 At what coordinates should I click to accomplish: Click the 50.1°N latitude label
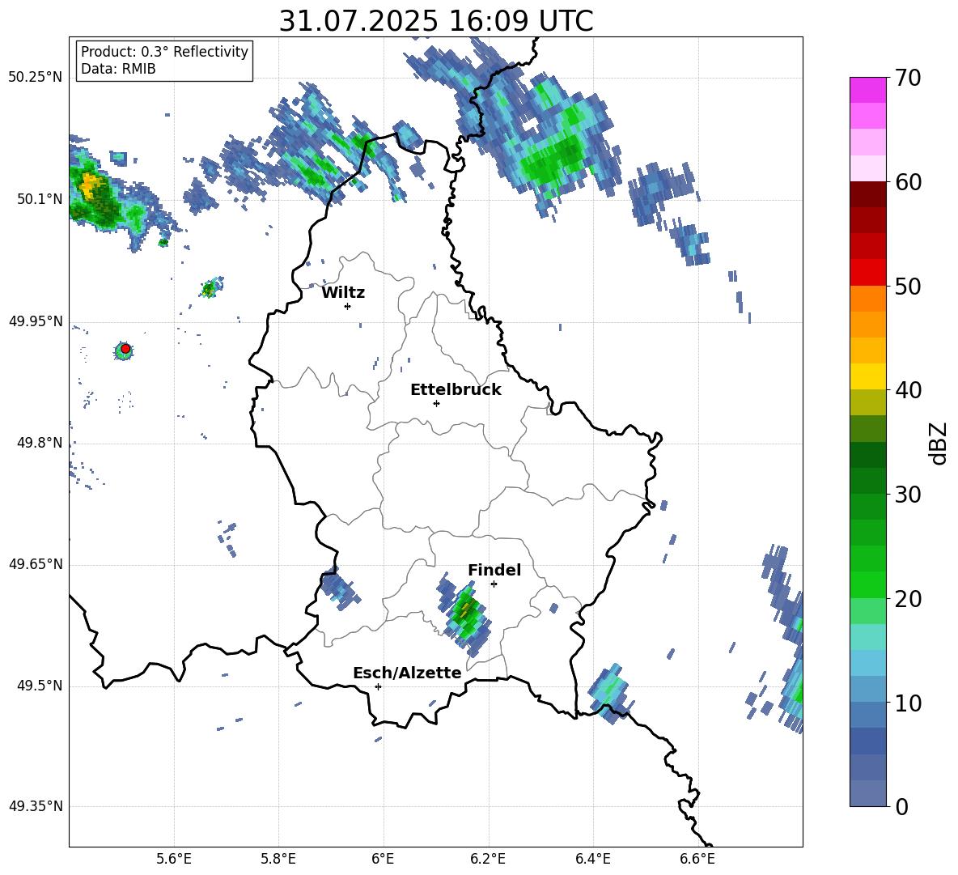point(39,199)
